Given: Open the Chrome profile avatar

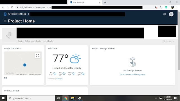Looking at the screenshot, I should pos(172,7).
